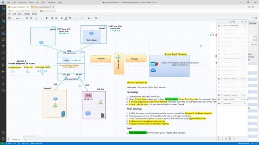Open the Source Control view in activity bar
Screen dimensions: 259x145
[3, 21]
